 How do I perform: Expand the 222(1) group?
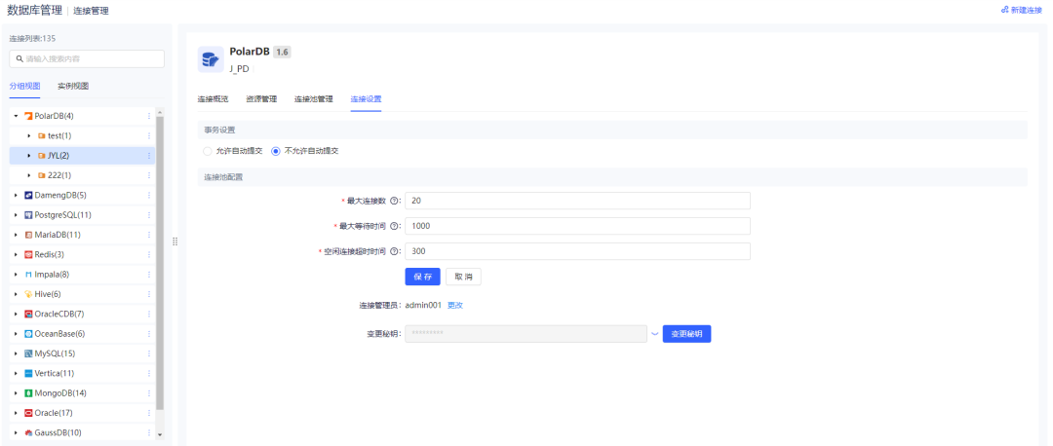click(x=29, y=175)
